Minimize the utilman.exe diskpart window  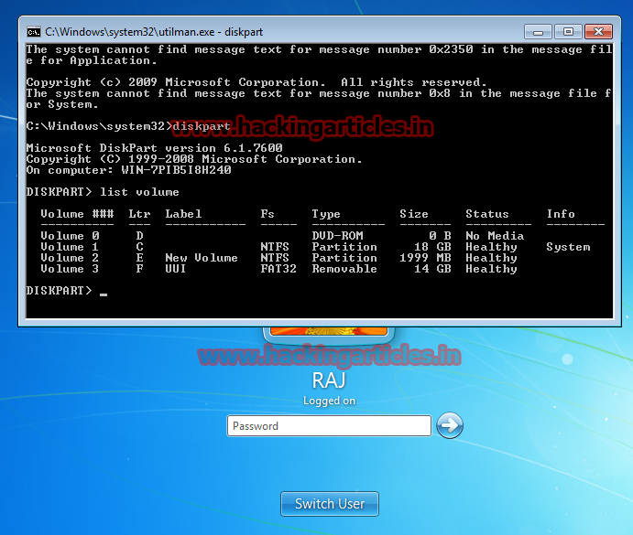[538, 32]
